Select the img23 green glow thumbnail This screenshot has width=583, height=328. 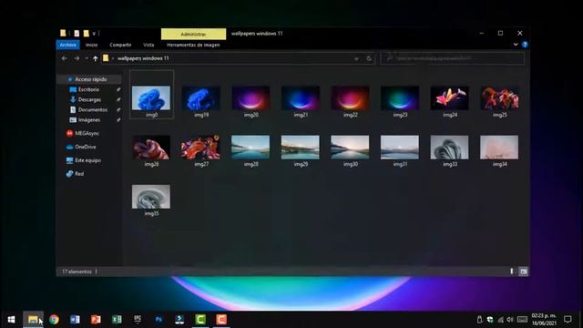400,97
